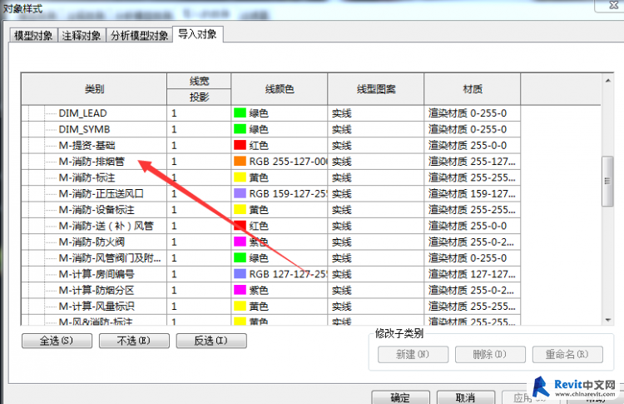Click line weight cell of M-消防-排烟管
The width and height of the screenshot is (624, 404).
(199, 162)
